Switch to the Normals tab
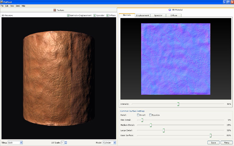The image size is (234, 146). pos(127,15)
